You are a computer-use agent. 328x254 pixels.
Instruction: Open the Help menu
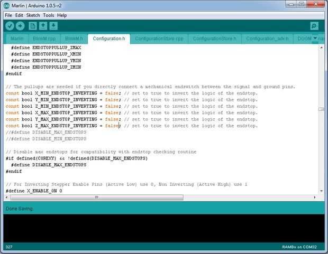coord(62,15)
